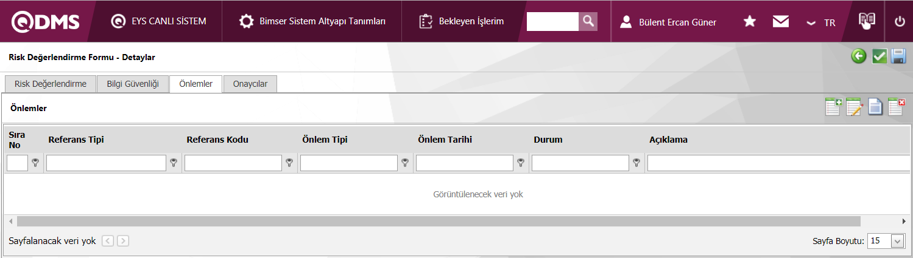Switch to the Onaycılar tab

coord(250,84)
